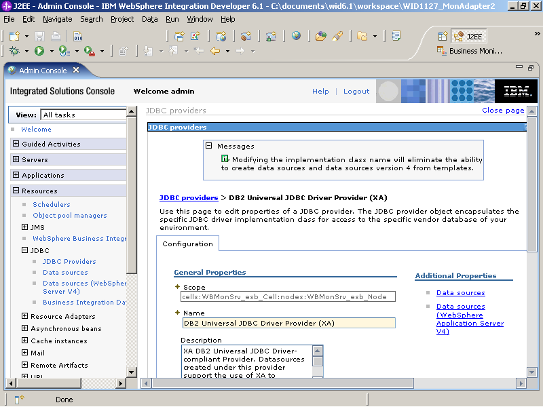Image resolution: width=543 pixels, height=407 pixels.
Task: Open Schedulers in navigation tree
Action: tap(52, 205)
